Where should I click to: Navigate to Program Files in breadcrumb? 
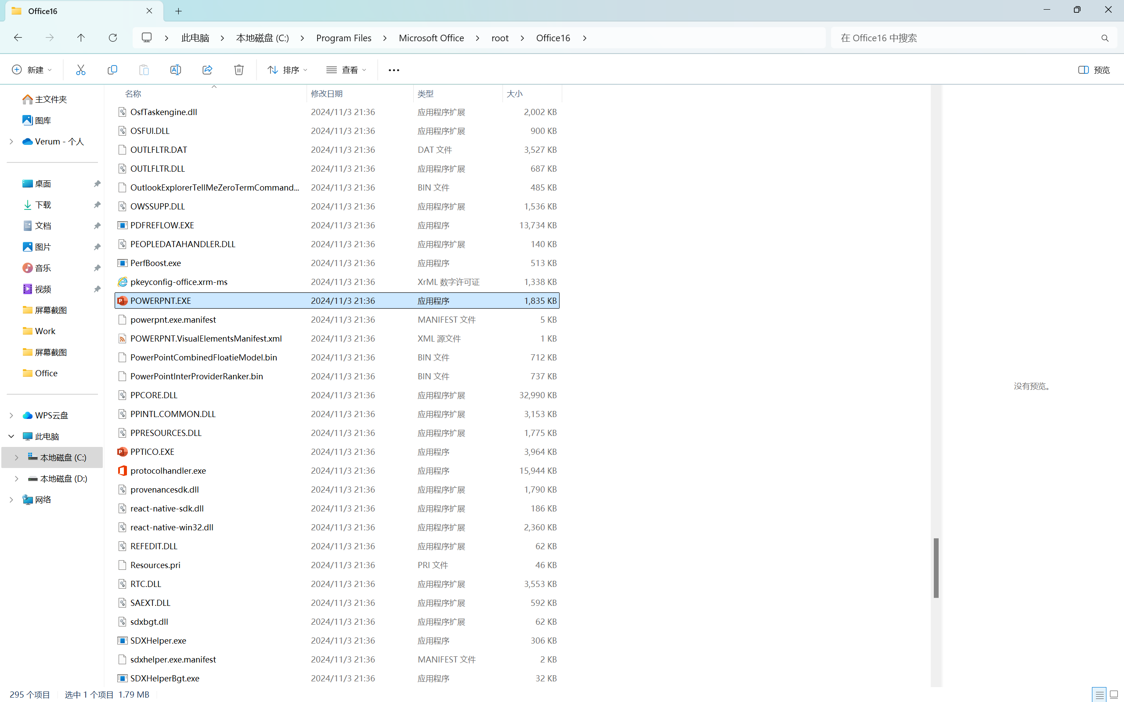coord(344,38)
